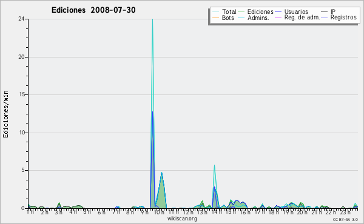
Task: Click the '7 h' x-axis label
Action: click(116, 212)
